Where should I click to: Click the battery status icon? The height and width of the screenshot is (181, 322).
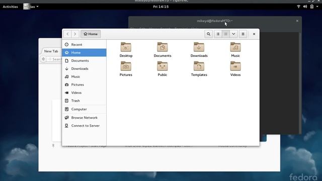click(312, 7)
